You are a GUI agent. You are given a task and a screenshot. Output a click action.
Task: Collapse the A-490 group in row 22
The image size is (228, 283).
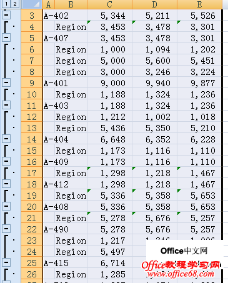click(6, 229)
